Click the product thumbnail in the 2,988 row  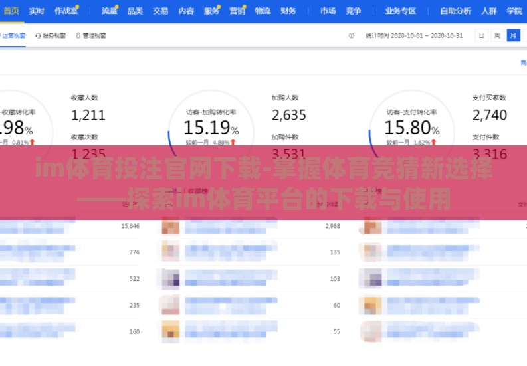click(170, 226)
